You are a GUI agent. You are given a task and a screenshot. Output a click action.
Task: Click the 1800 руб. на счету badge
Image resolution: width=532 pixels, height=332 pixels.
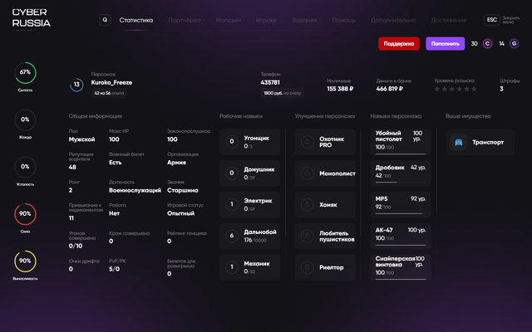tap(283, 93)
